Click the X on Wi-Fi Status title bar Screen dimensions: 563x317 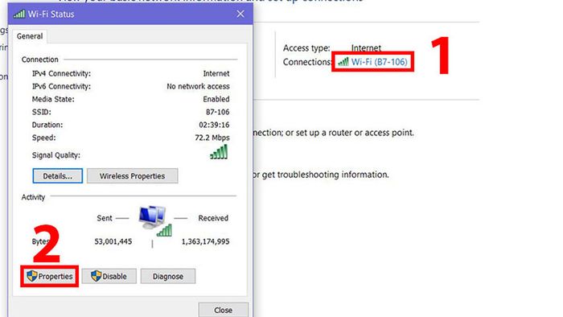(x=240, y=14)
